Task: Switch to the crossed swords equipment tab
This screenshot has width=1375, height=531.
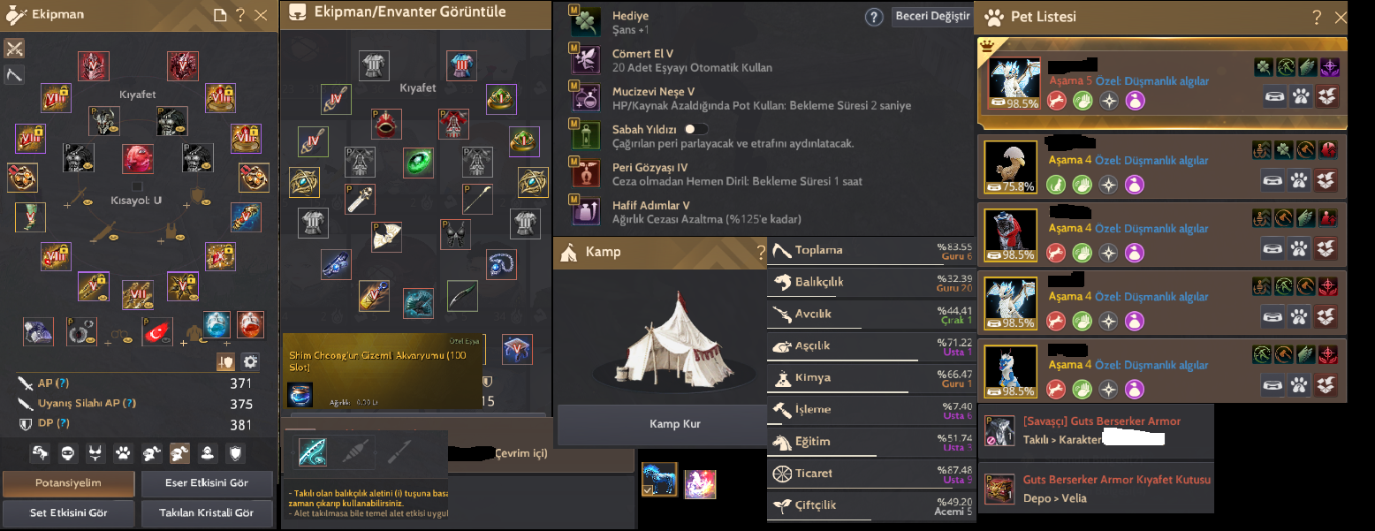Action: tap(14, 48)
